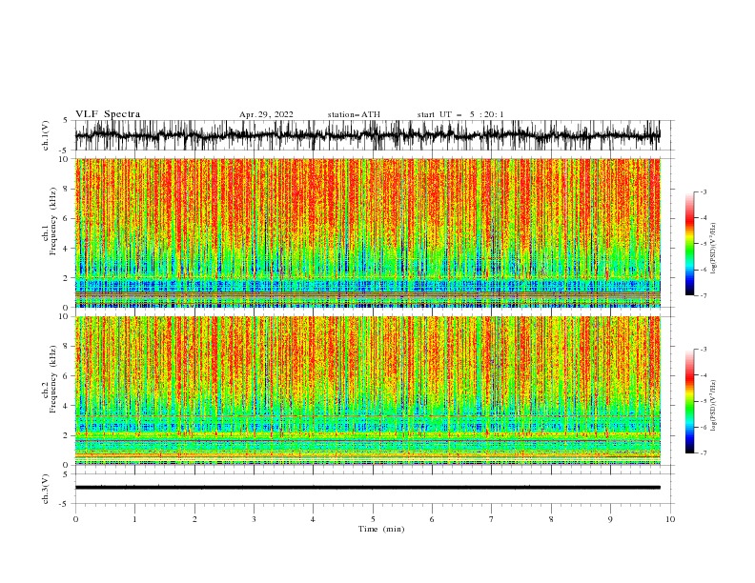Click the "4" kHz tick of ch.1 spectrogram
The image size is (755, 583).
66,249
